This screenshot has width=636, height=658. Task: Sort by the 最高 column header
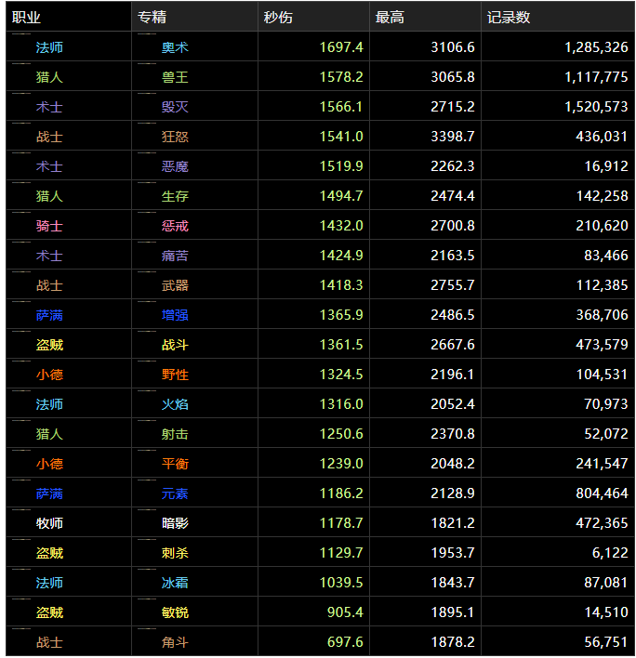click(x=425, y=17)
